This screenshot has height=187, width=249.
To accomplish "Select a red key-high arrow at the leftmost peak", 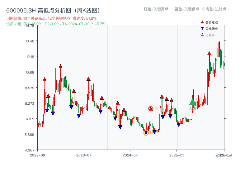I will [x=44, y=79].
